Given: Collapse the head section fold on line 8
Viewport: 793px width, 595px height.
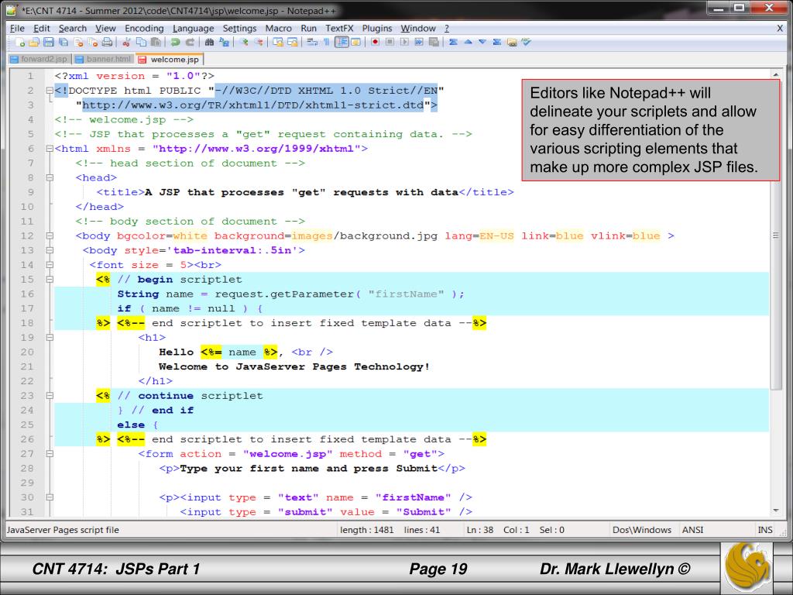Looking at the screenshot, I should [50, 178].
